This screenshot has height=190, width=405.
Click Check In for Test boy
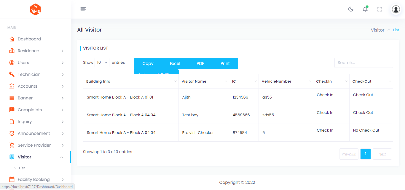[x=325, y=112]
